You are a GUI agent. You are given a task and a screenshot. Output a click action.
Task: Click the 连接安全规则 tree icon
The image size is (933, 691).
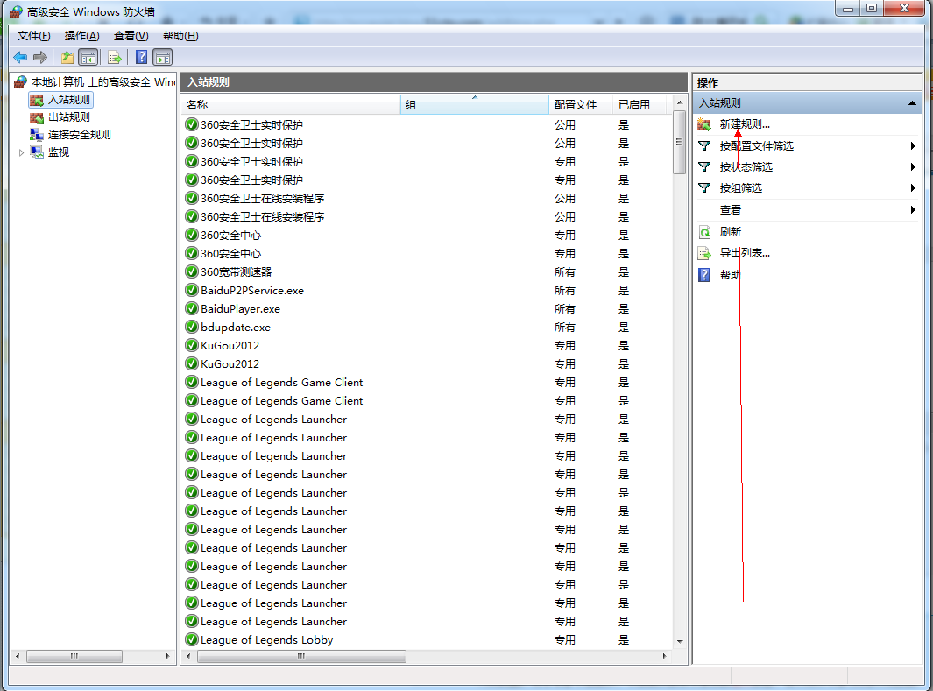(37, 135)
